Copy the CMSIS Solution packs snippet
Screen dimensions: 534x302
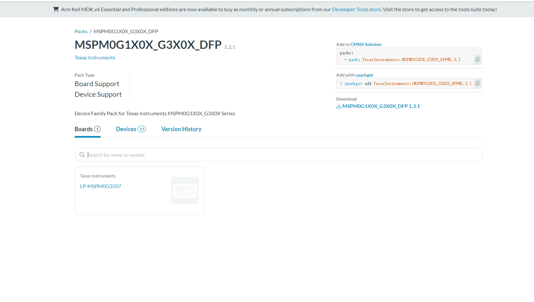[478, 59]
